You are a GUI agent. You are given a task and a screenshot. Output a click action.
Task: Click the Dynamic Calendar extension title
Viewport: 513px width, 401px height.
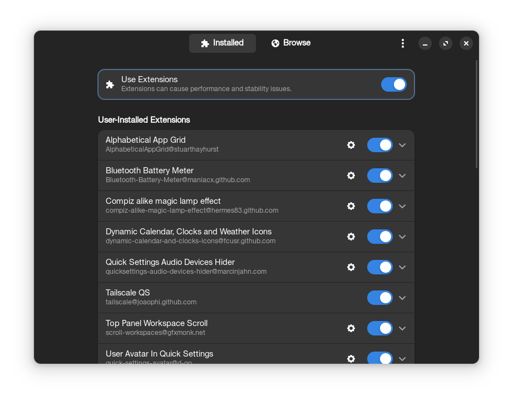[x=189, y=232]
